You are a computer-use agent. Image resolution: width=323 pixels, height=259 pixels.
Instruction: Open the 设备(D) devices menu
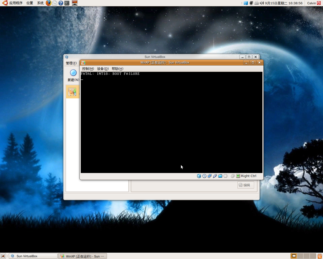103,69
